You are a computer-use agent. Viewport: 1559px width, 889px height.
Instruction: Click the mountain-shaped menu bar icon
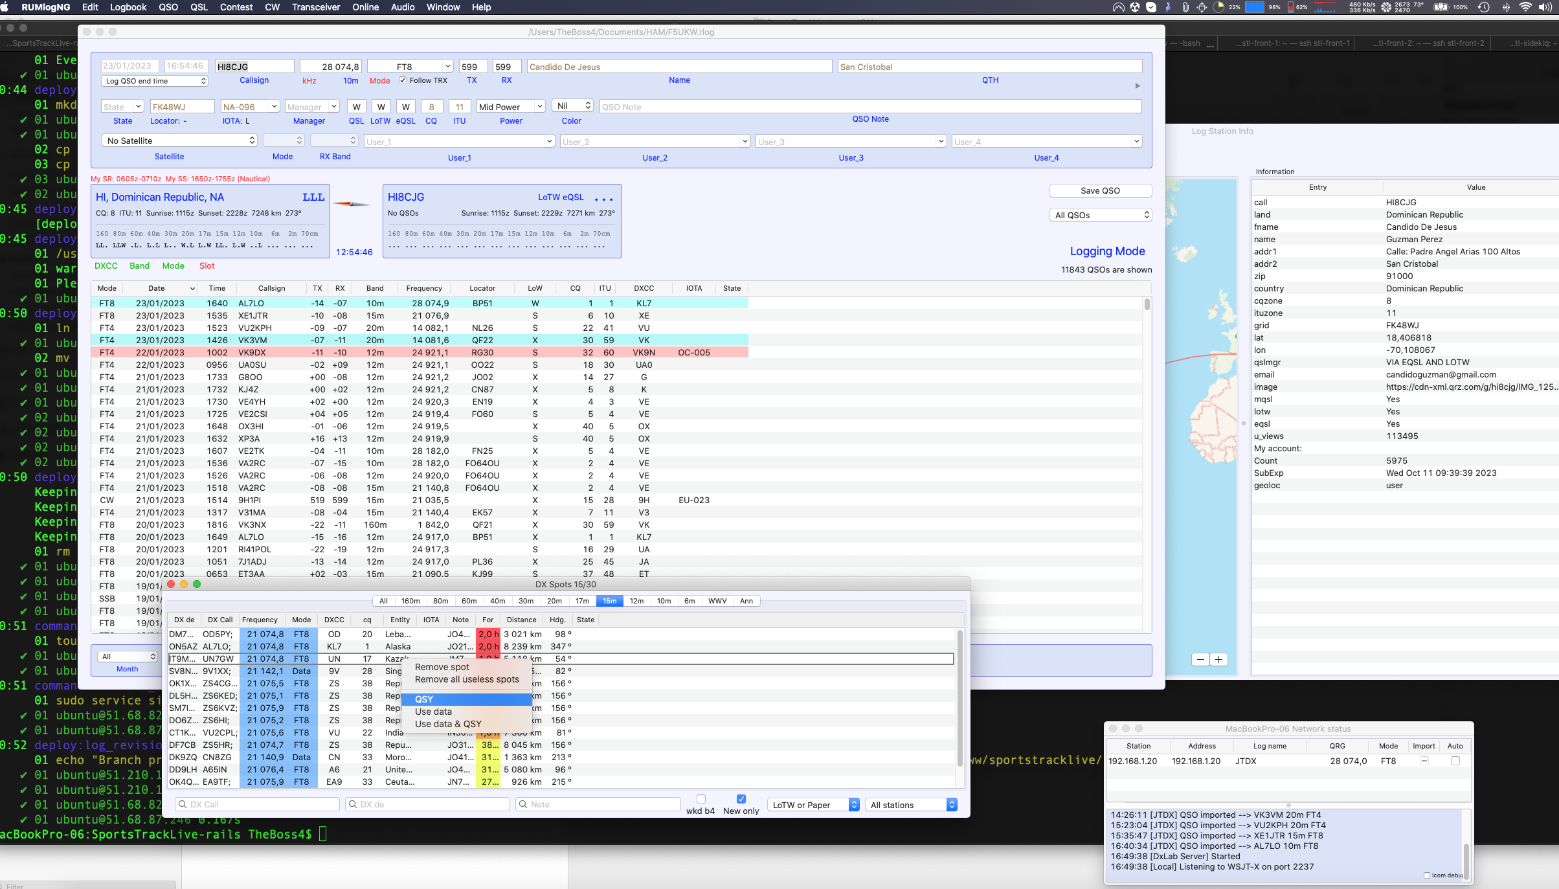(1119, 7)
